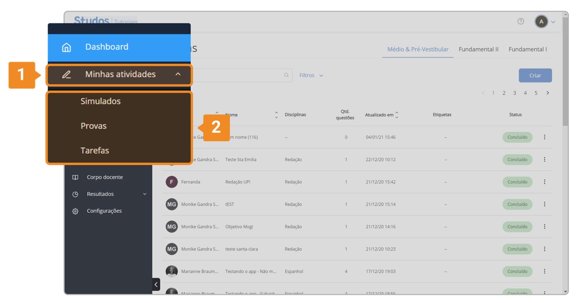Go to page 5

(536, 93)
